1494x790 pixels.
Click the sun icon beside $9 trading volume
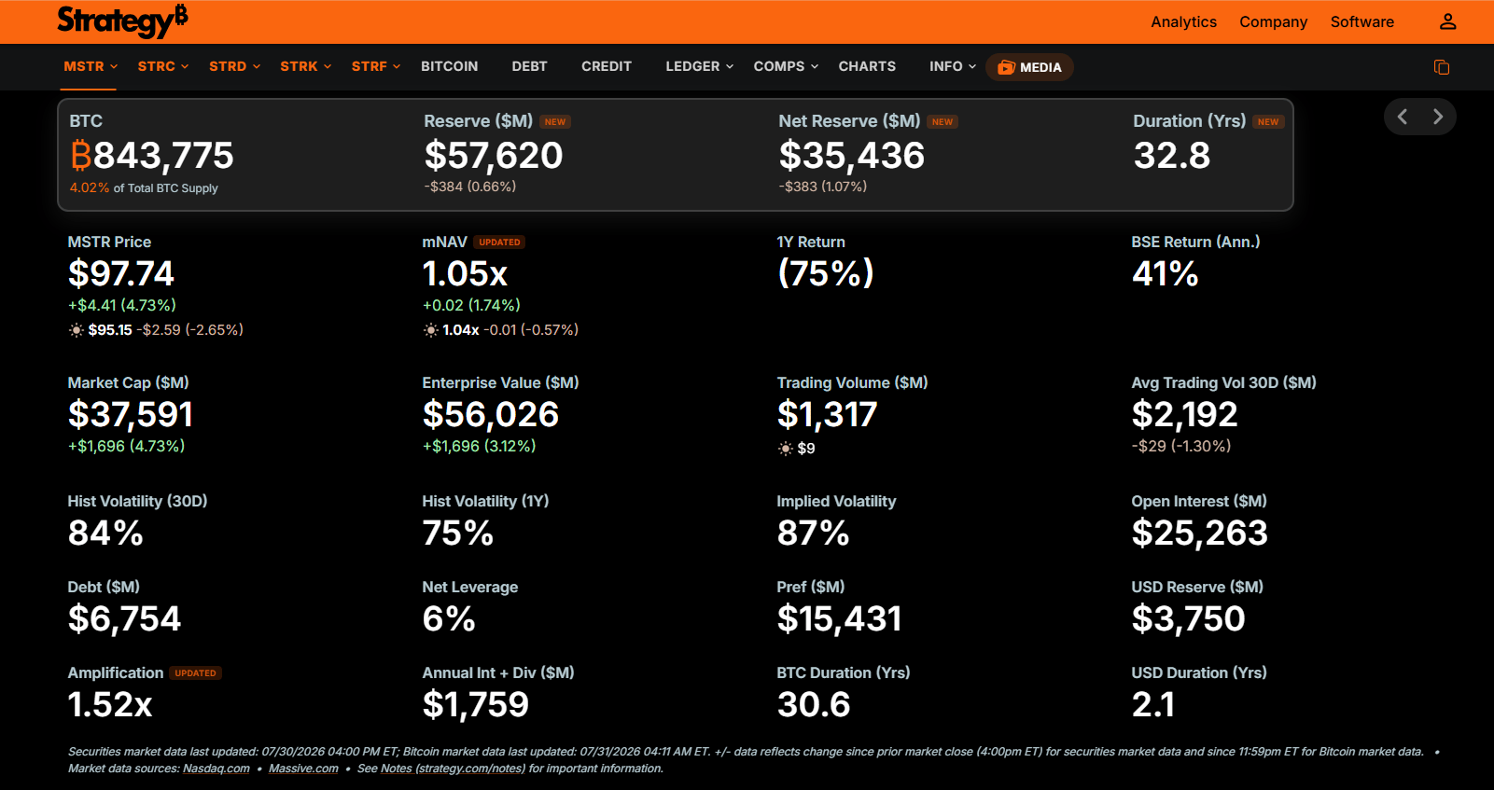point(786,449)
